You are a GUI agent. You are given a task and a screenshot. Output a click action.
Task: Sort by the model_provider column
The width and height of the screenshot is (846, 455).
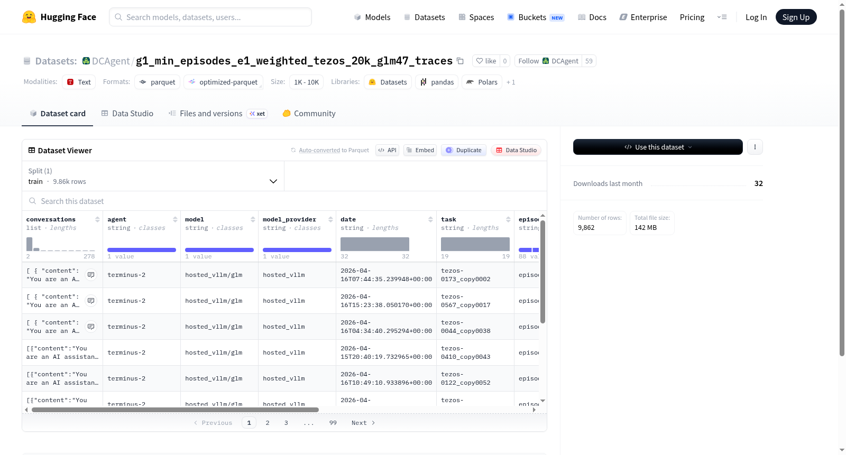click(330, 219)
